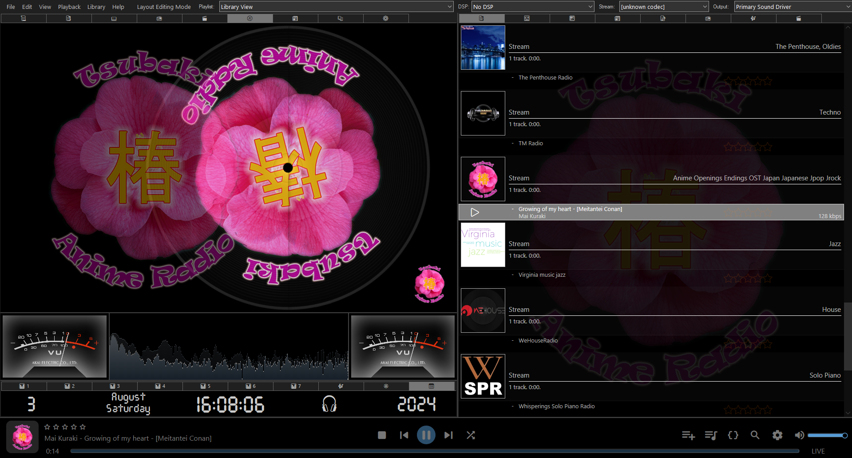
Task: Open the Help menu
Action: pyautogui.click(x=118, y=7)
